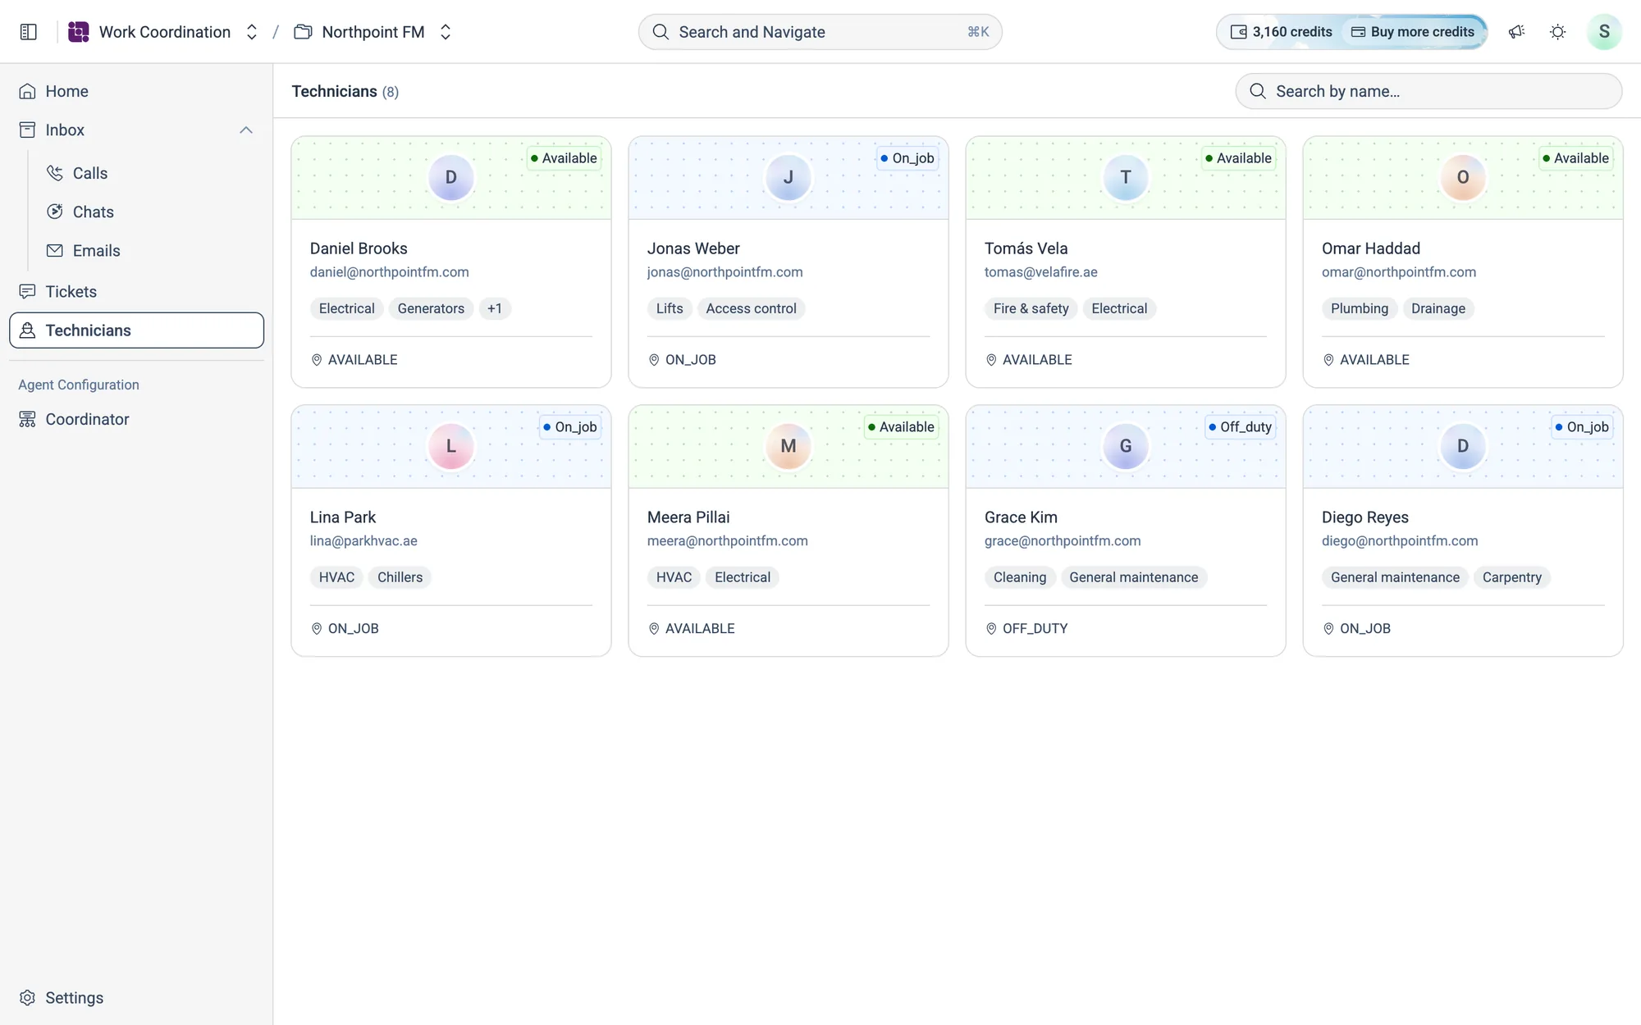Click the Off_duty status badge on Grace Kim
Image resolution: width=1641 pixels, height=1025 pixels.
point(1240,427)
